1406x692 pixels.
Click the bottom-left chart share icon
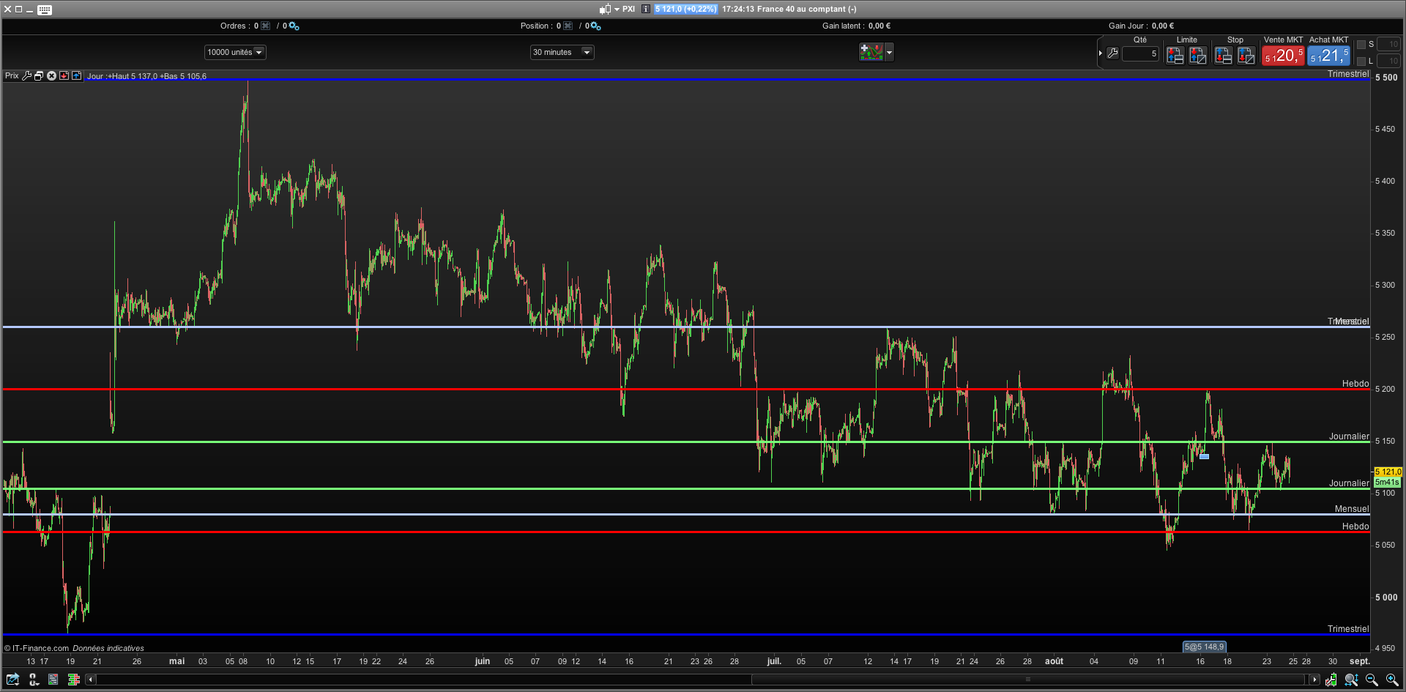pos(12,680)
